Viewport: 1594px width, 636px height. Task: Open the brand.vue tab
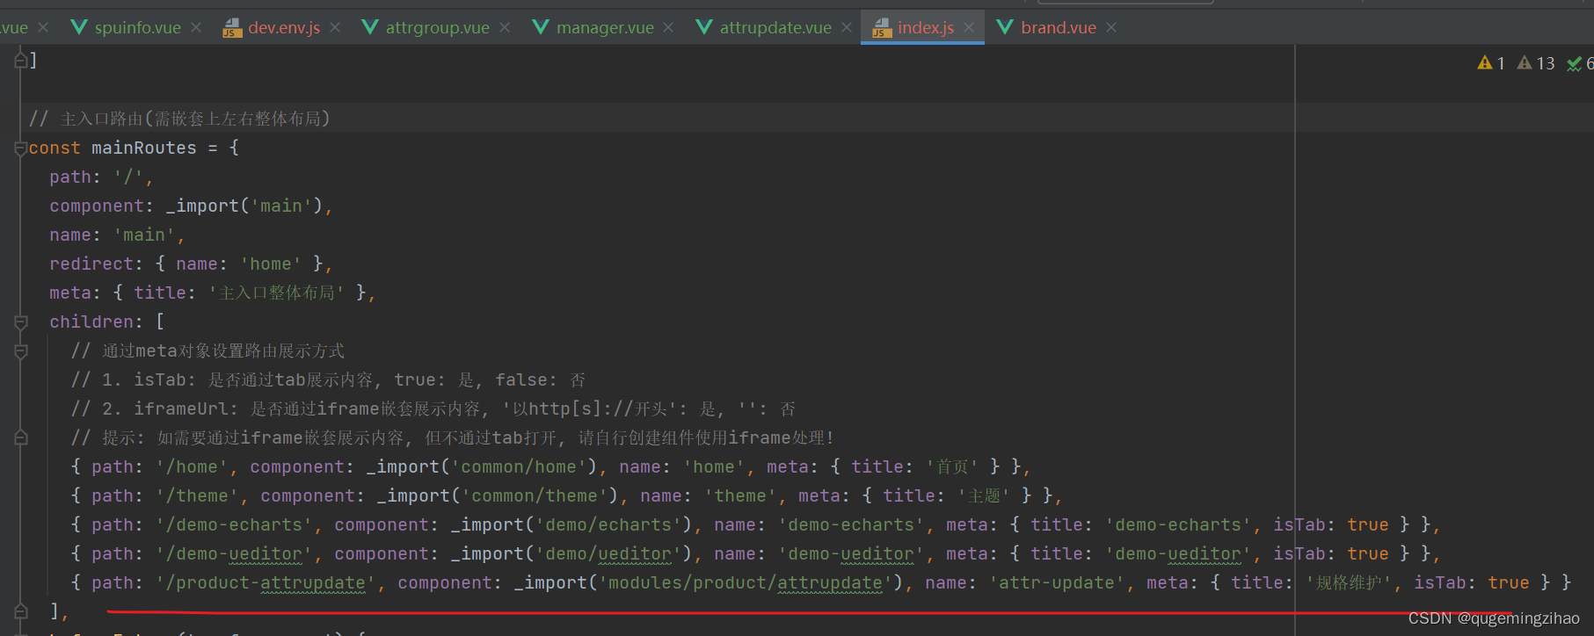1059,27
